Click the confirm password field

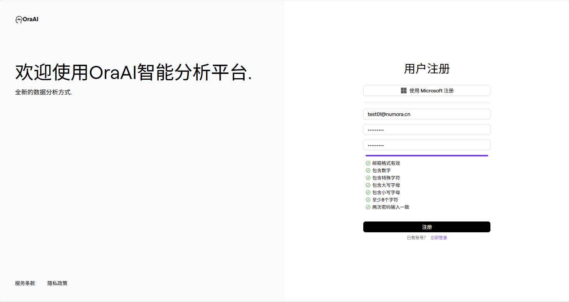[426, 145]
